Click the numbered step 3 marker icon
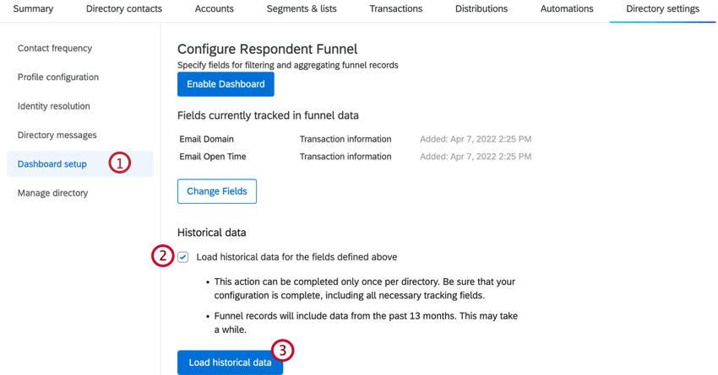This screenshot has width=718, height=375. [283, 350]
